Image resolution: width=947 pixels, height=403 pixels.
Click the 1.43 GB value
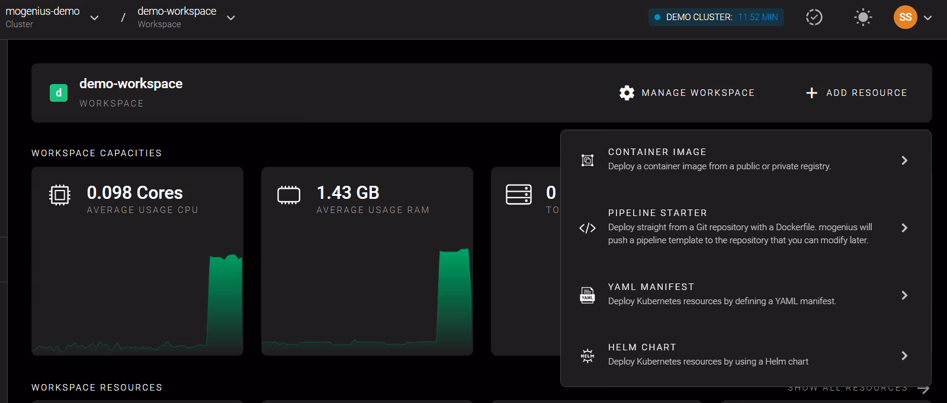(x=348, y=192)
